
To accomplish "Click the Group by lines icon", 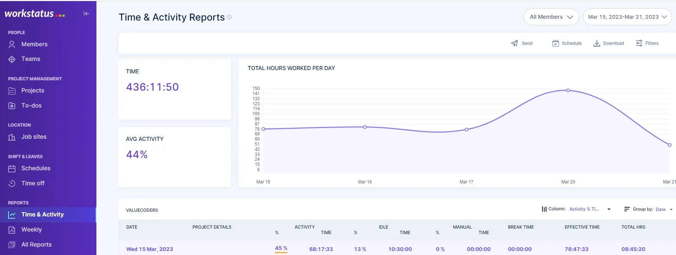I will click(627, 209).
